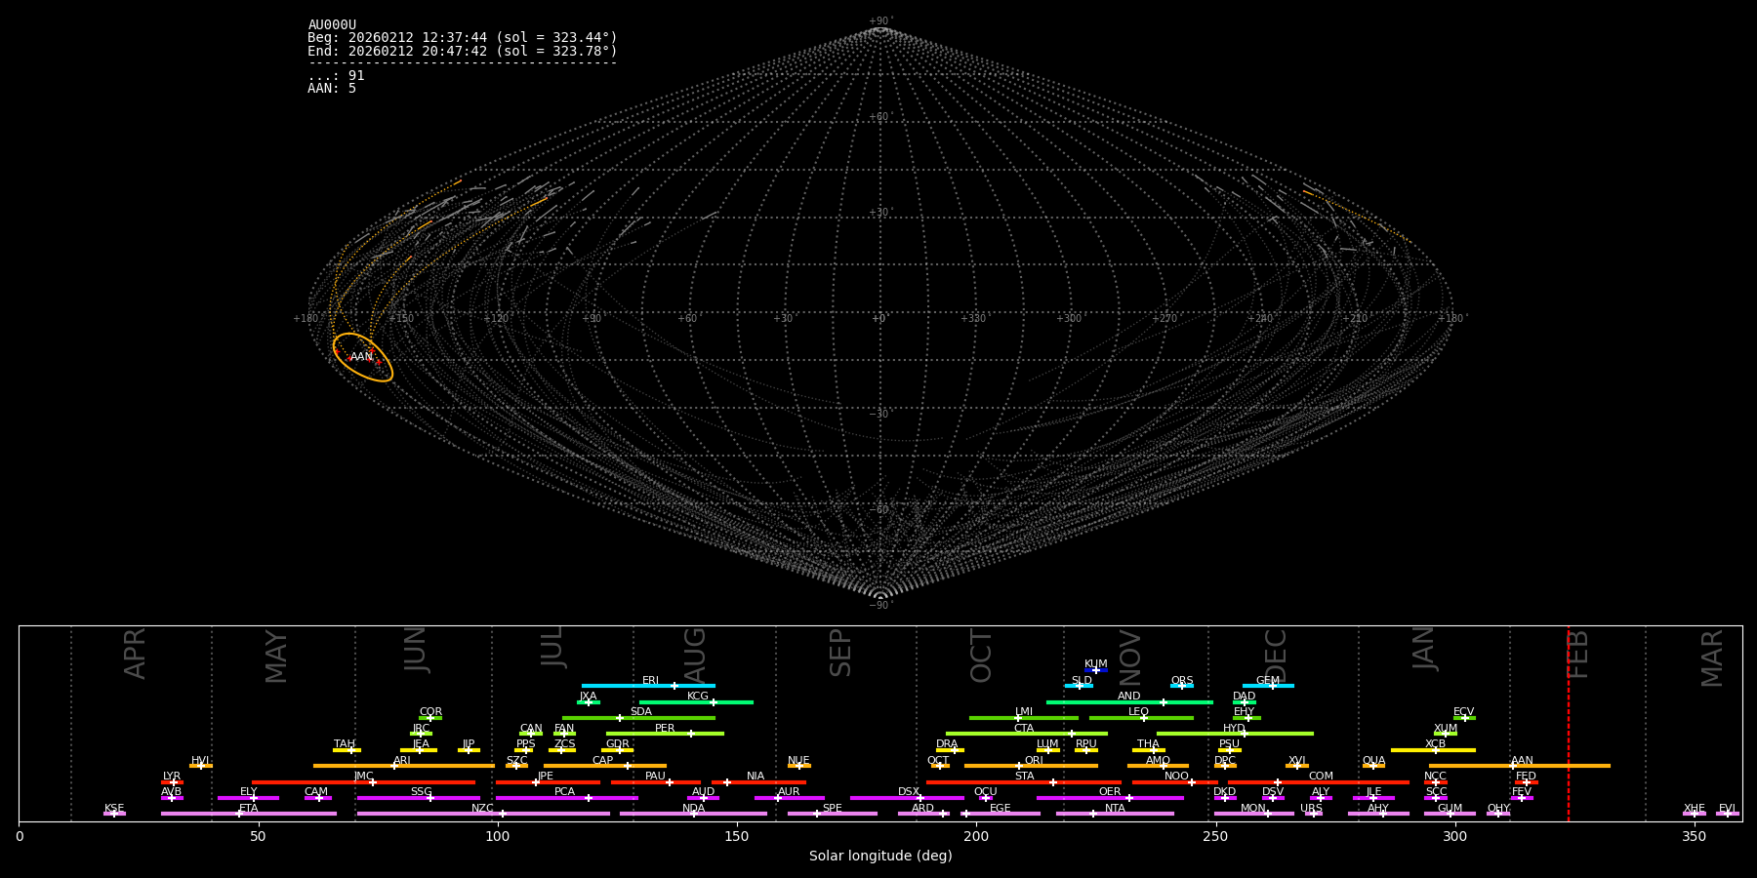
Task: Click the COM shower label
Action: click(1322, 777)
